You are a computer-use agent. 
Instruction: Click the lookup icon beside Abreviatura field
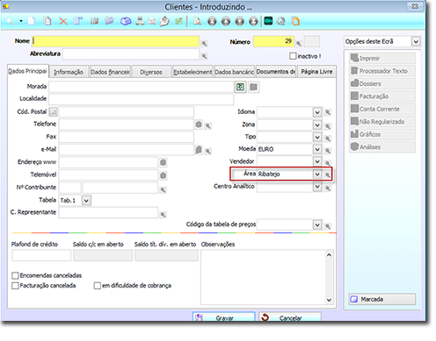tap(204, 56)
